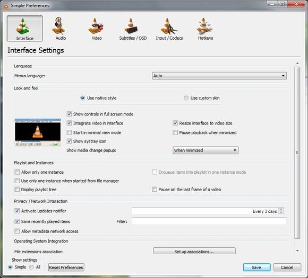This screenshot has width=308, height=278.
Task: Toggle Show controls in full screen mode
Action: pos(69,114)
